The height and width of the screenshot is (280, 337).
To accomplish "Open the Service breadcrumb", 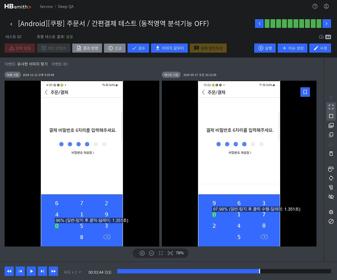I will [x=46, y=7].
